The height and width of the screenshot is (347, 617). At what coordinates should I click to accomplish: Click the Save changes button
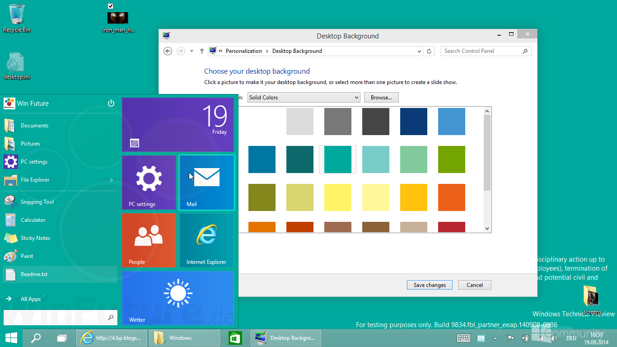click(429, 285)
